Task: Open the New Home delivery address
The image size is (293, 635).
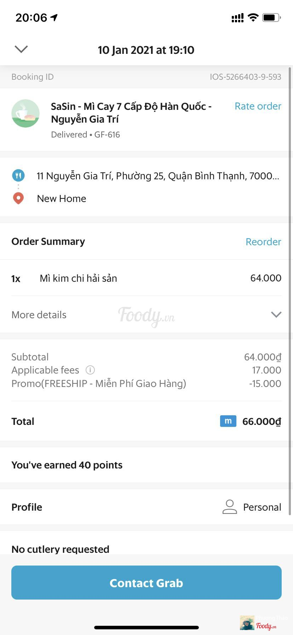Action: pos(62,198)
